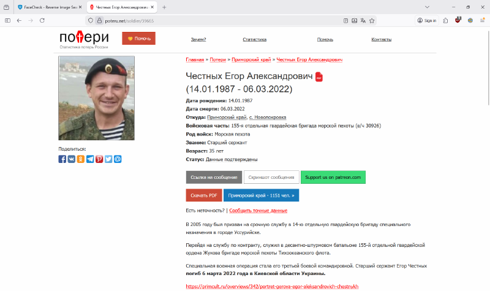This screenshot has height=291, width=490.
Task: Open the Статистика menu item
Action: [254, 39]
